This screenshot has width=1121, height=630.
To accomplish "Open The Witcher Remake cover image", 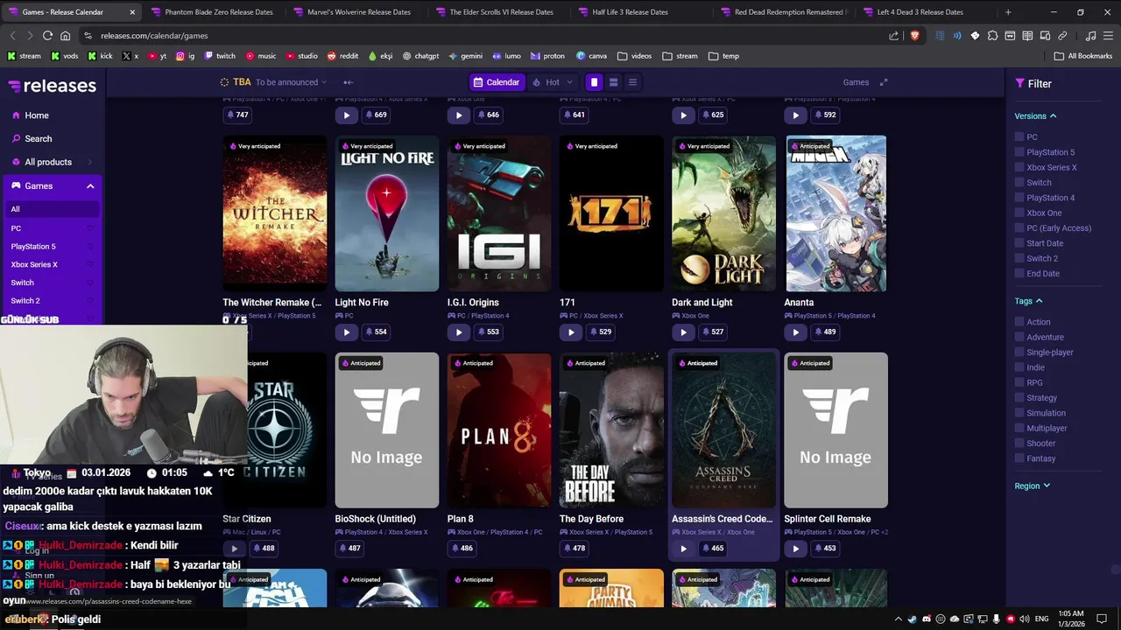I will pyautogui.click(x=274, y=213).
